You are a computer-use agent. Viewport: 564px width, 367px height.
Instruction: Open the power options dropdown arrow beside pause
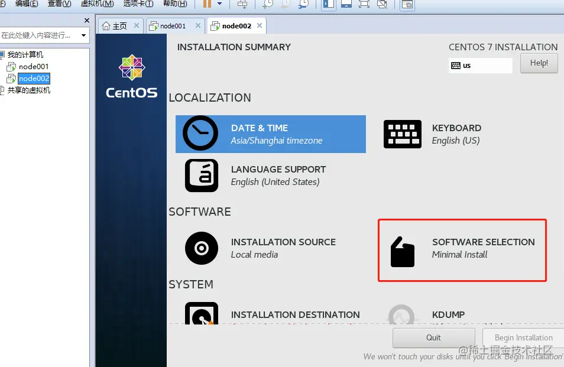(220, 4)
